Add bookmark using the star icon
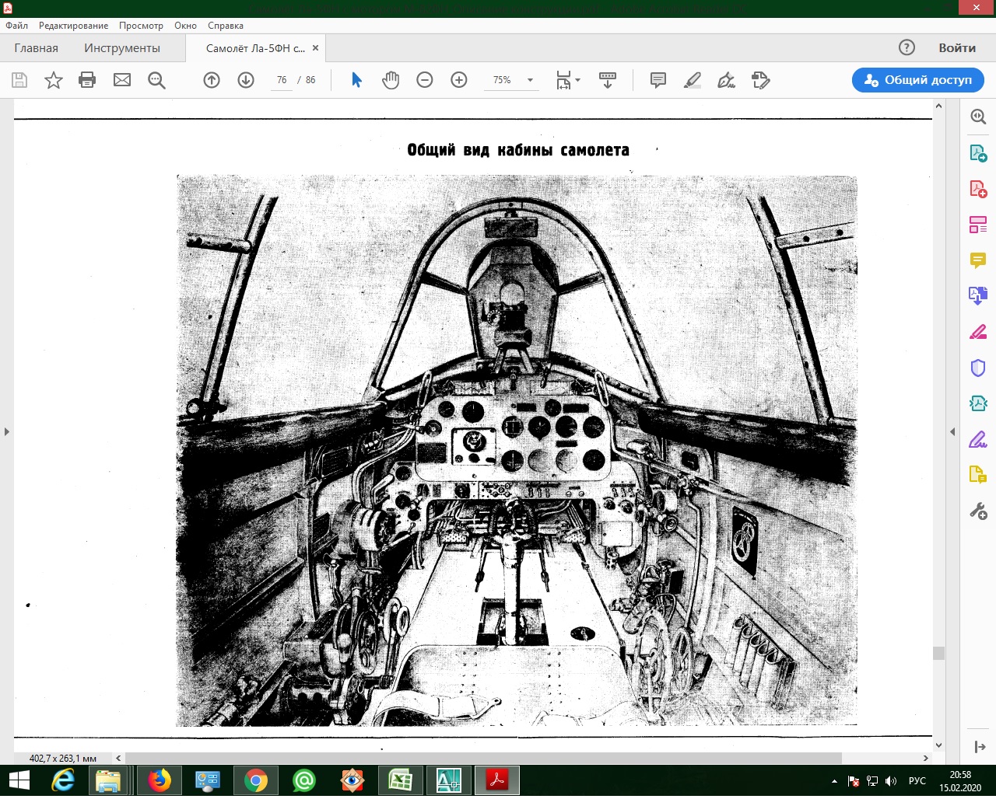996x799 pixels. [54, 80]
